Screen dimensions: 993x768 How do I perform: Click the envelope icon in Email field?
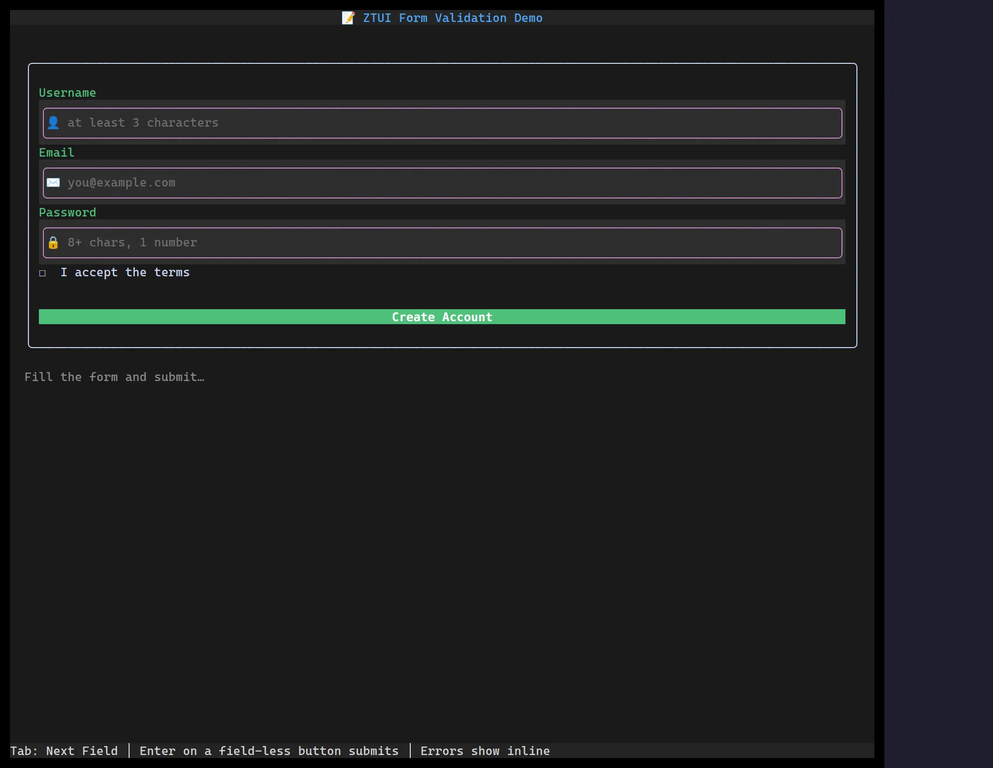coord(53,183)
